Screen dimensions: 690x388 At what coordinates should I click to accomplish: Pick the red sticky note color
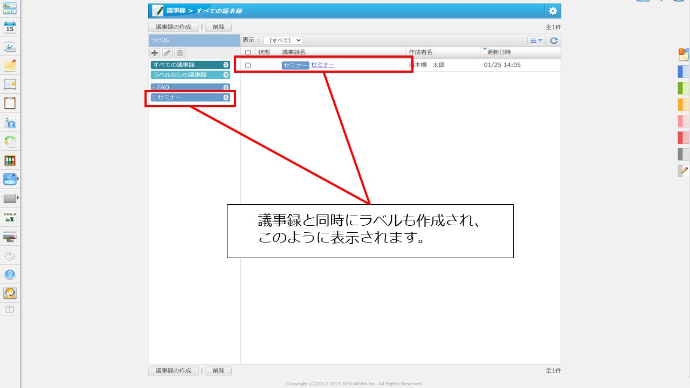(683, 137)
